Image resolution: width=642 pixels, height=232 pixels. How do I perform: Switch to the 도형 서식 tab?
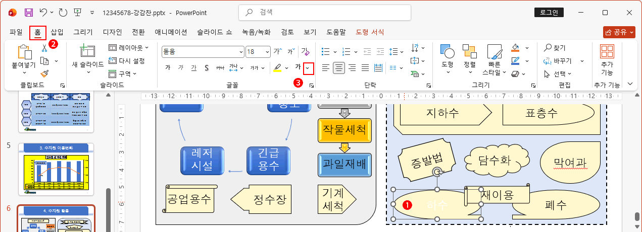370,32
